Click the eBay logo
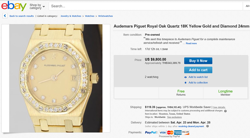Viewport: 250px width, 138px height. [x=14, y=6]
